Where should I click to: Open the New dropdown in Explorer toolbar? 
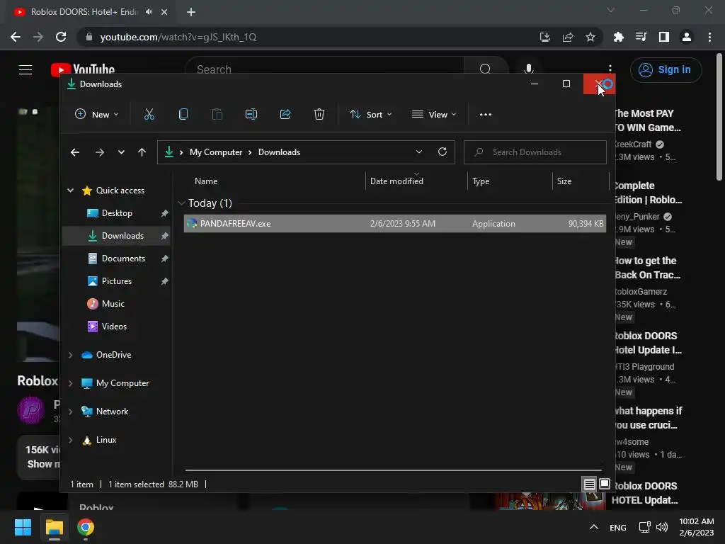point(96,114)
